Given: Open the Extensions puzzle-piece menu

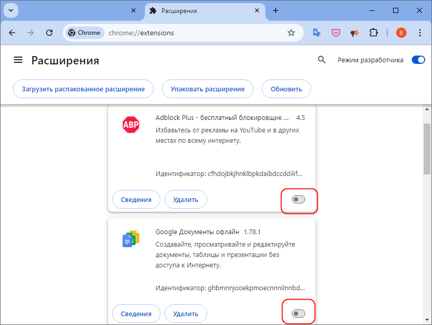Looking at the screenshot, I should 374,33.
